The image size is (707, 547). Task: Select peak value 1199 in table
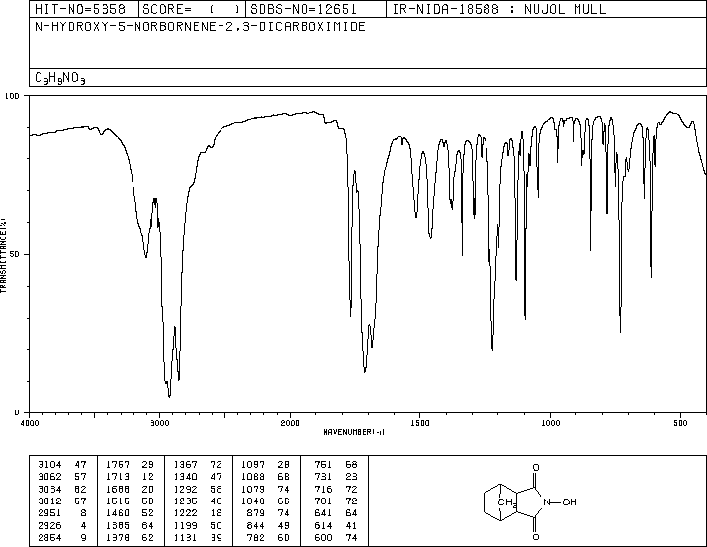(185, 525)
